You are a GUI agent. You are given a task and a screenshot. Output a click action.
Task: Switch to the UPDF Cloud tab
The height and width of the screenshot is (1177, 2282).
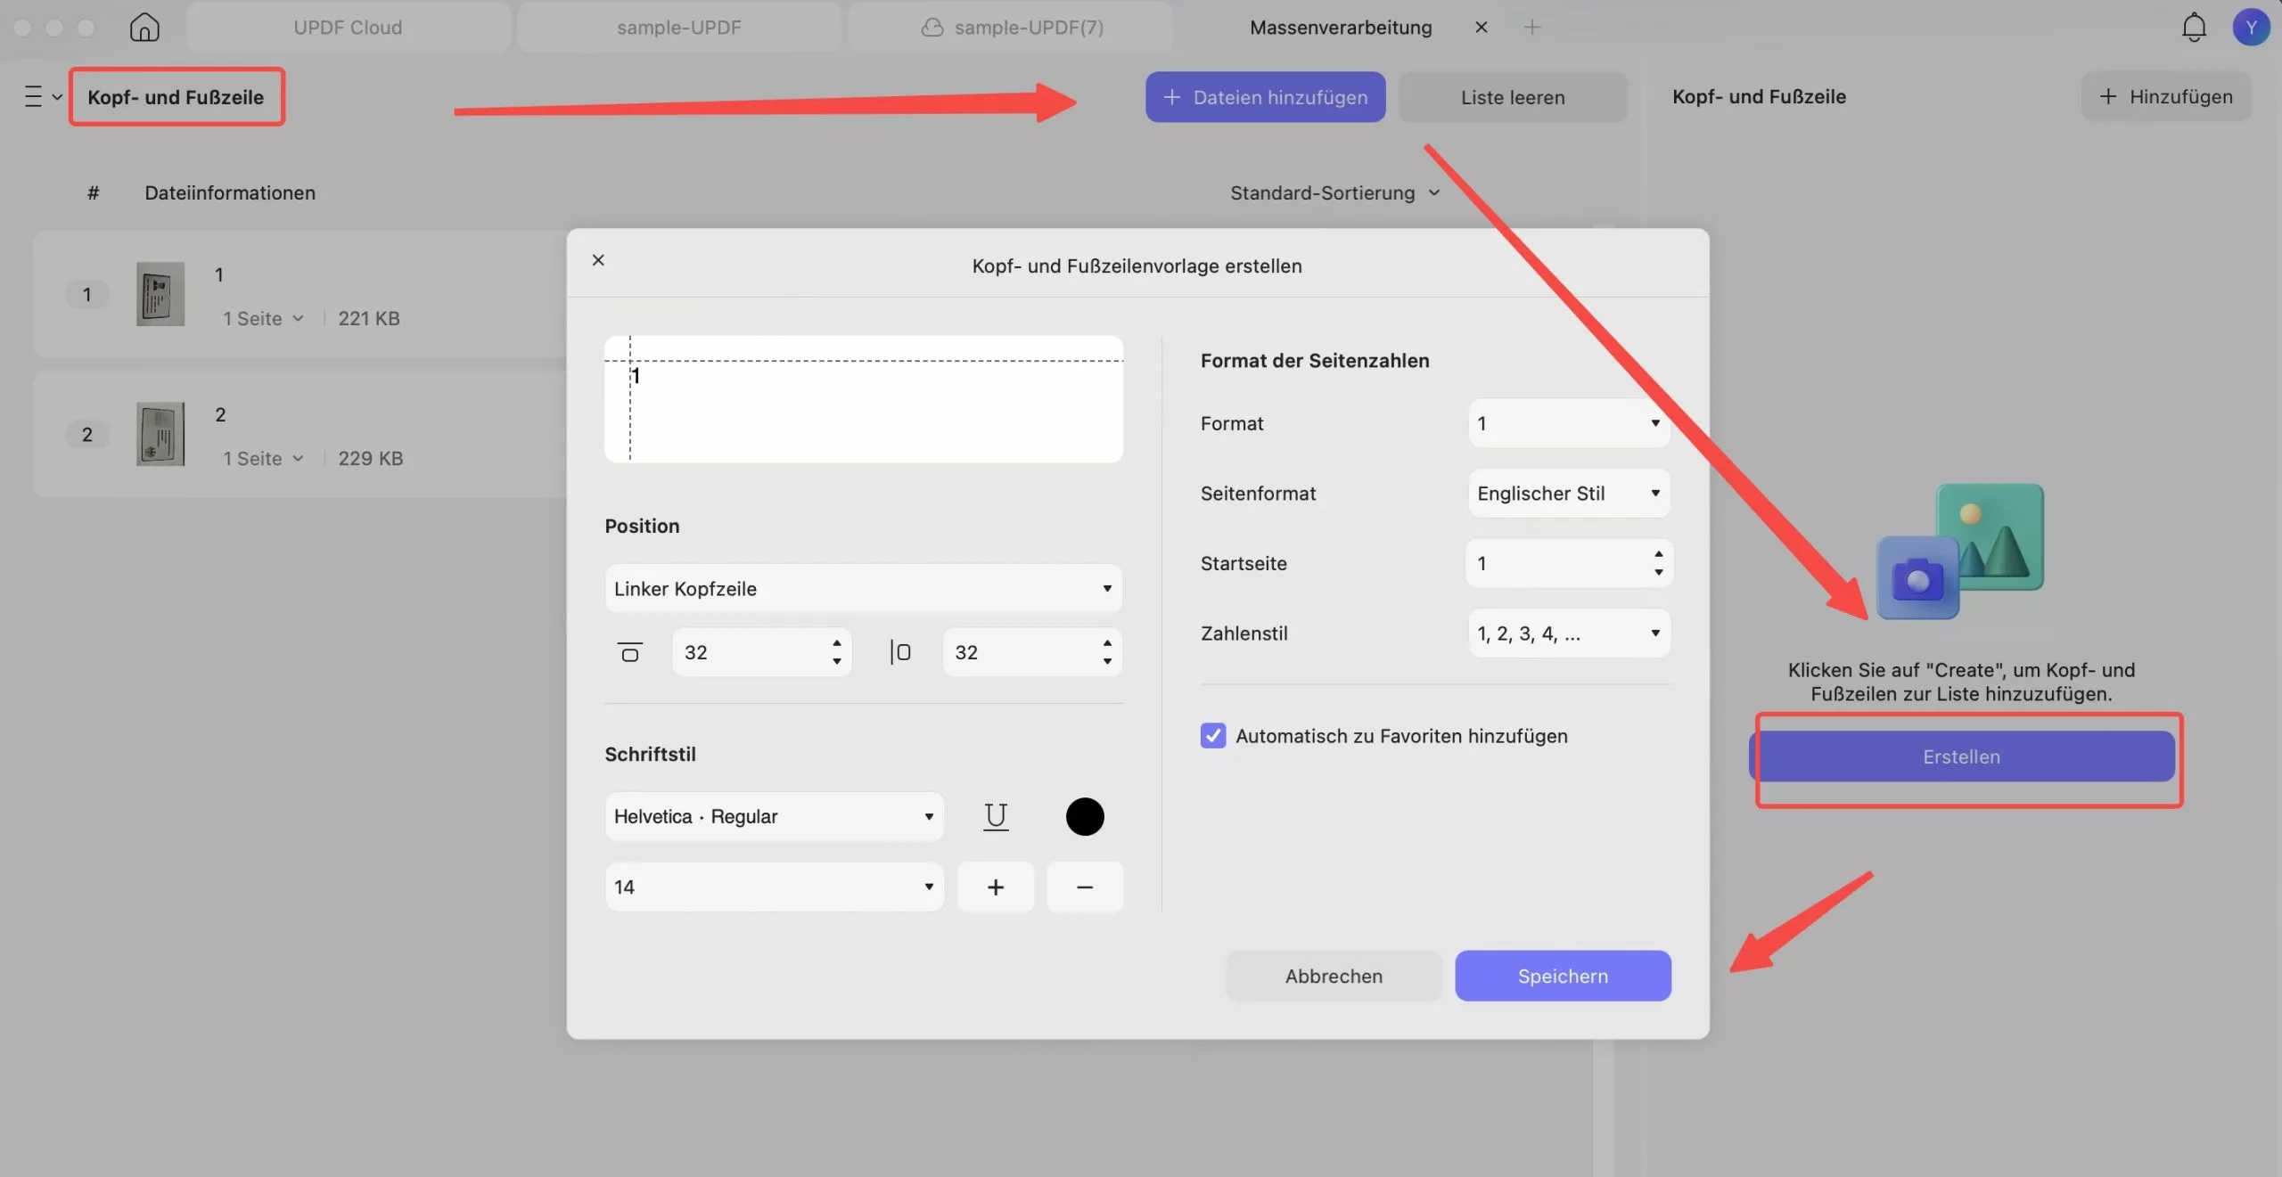pos(348,27)
